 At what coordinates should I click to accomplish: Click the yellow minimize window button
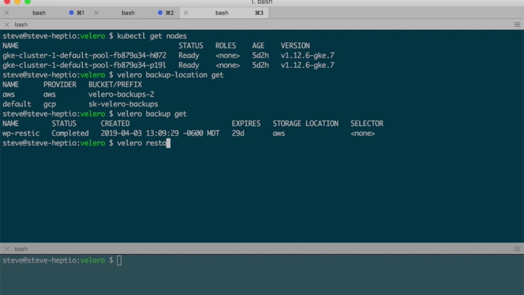[17, 2]
